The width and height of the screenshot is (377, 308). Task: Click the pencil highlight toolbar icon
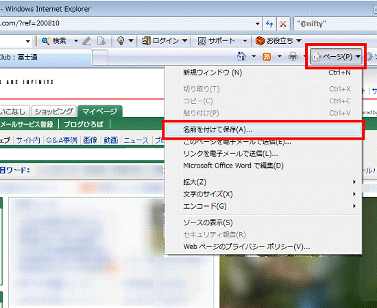tap(86, 41)
